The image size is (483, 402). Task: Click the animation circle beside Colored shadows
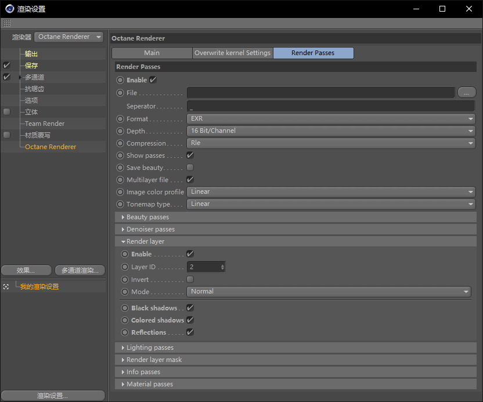[125, 320]
